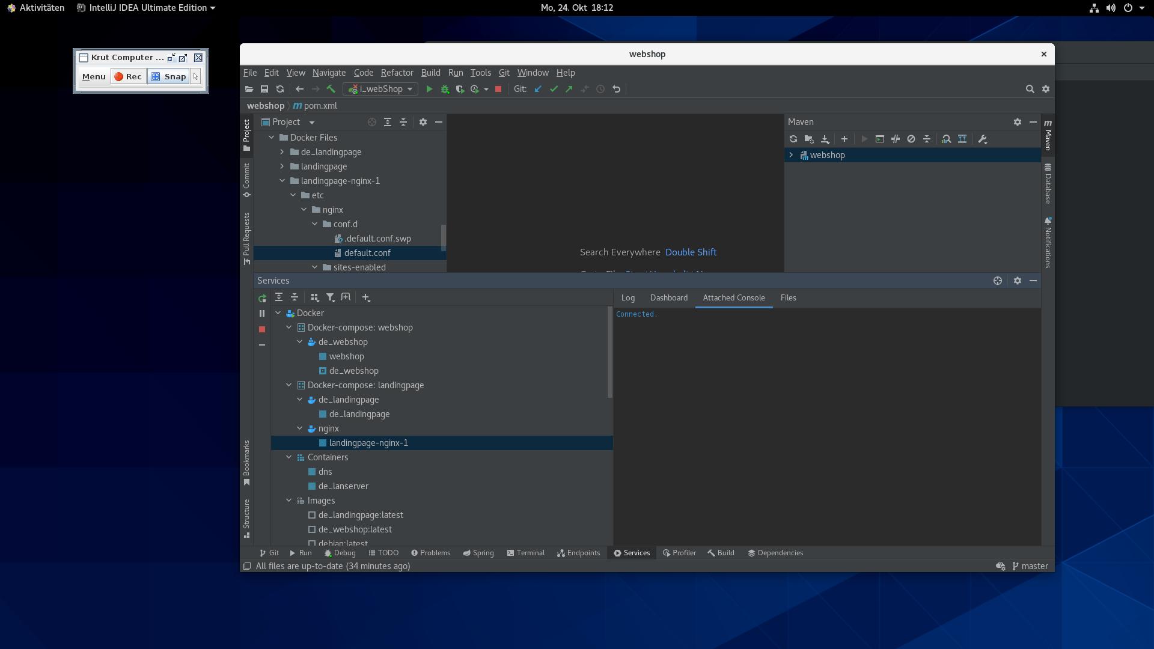Click Git update project blue arrow
Screen dimensions: 1154x649
538,89
